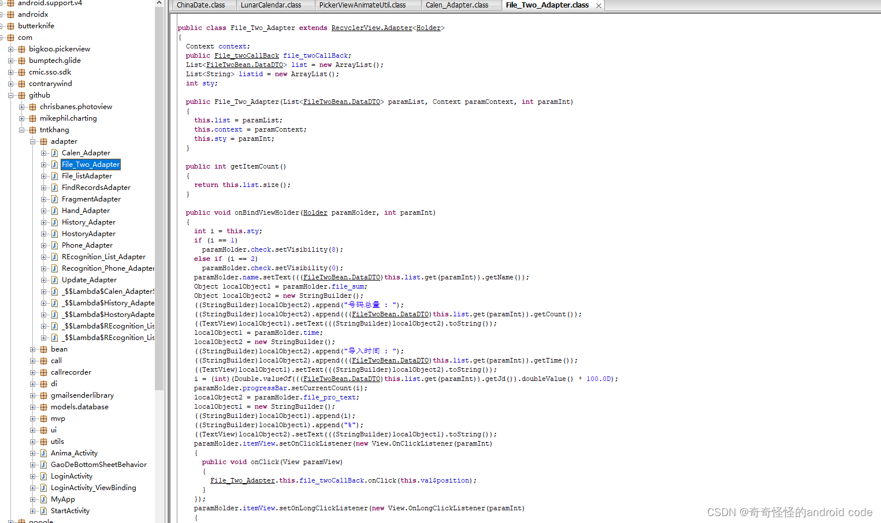Follow the Holder link in class declaration
Image resolution: width=881 pixels, height=523 pixels.
428,28
